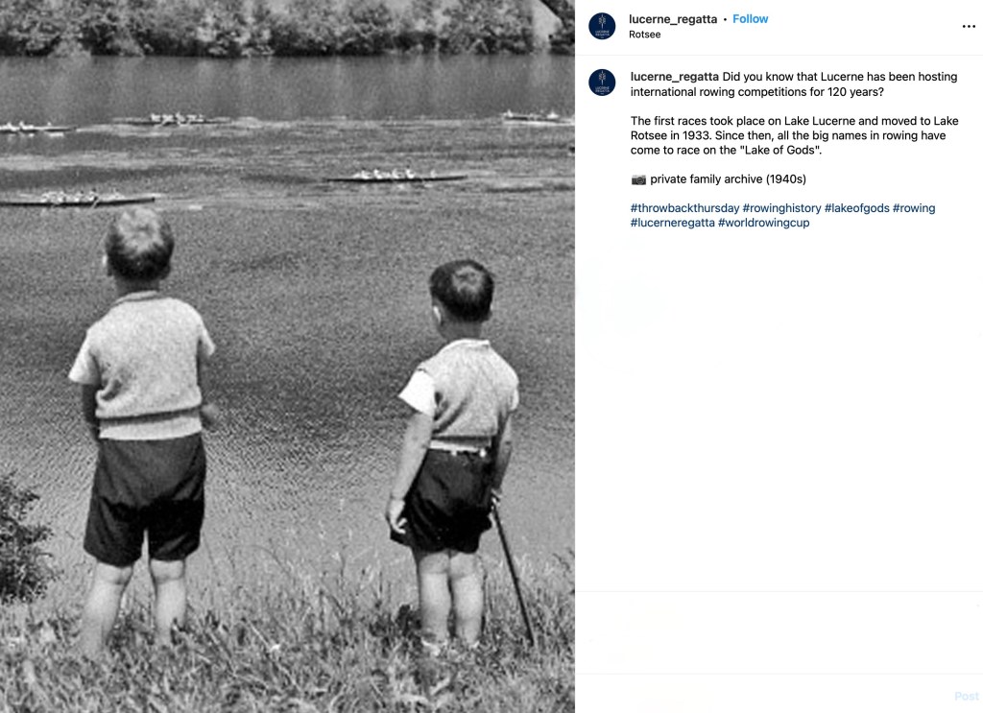Open the #rowinghistory hashtag

781,208
